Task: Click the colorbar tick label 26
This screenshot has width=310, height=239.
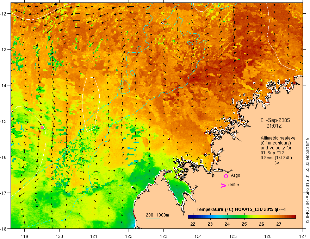Action: [261, 224]
